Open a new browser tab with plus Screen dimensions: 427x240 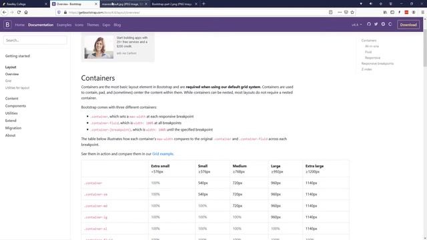pyautogui.click(x=203, y=4)
